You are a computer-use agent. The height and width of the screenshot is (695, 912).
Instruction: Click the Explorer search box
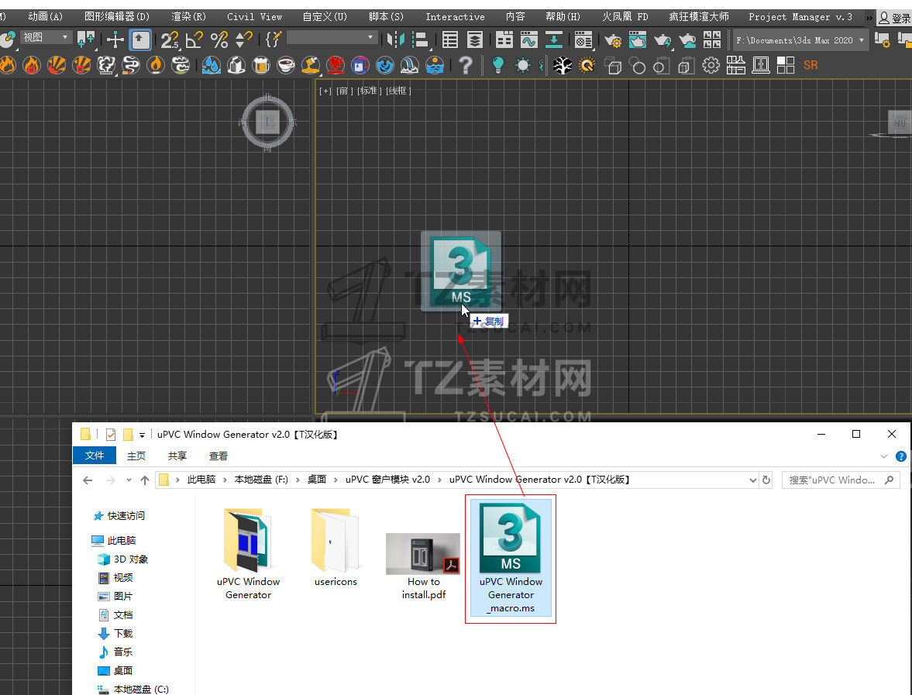click(x=841, y=480)
